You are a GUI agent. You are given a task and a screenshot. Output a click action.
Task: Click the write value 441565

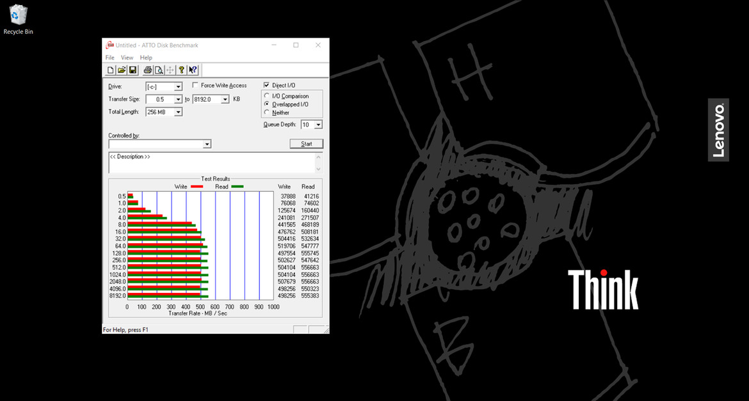point(287,225)
